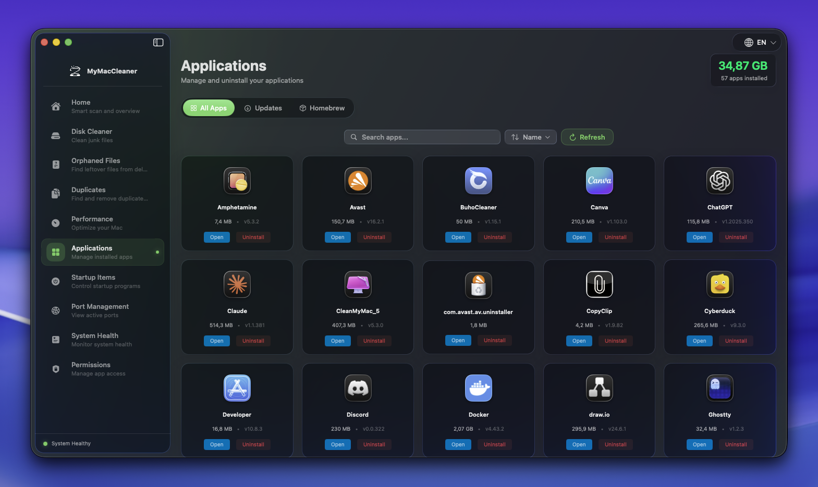Image resolution: width=818 pixels, height=487 pixels.
Task: Click the draw.io app icon
Action: click(600, 388)
